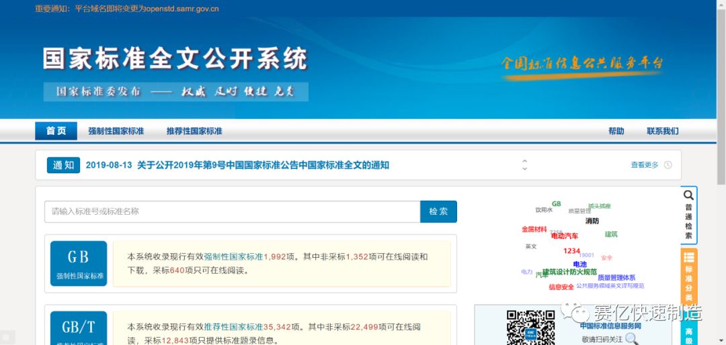726x345 pixels.
Task: Open 帮助 menu item
Action: click(616, 131)
